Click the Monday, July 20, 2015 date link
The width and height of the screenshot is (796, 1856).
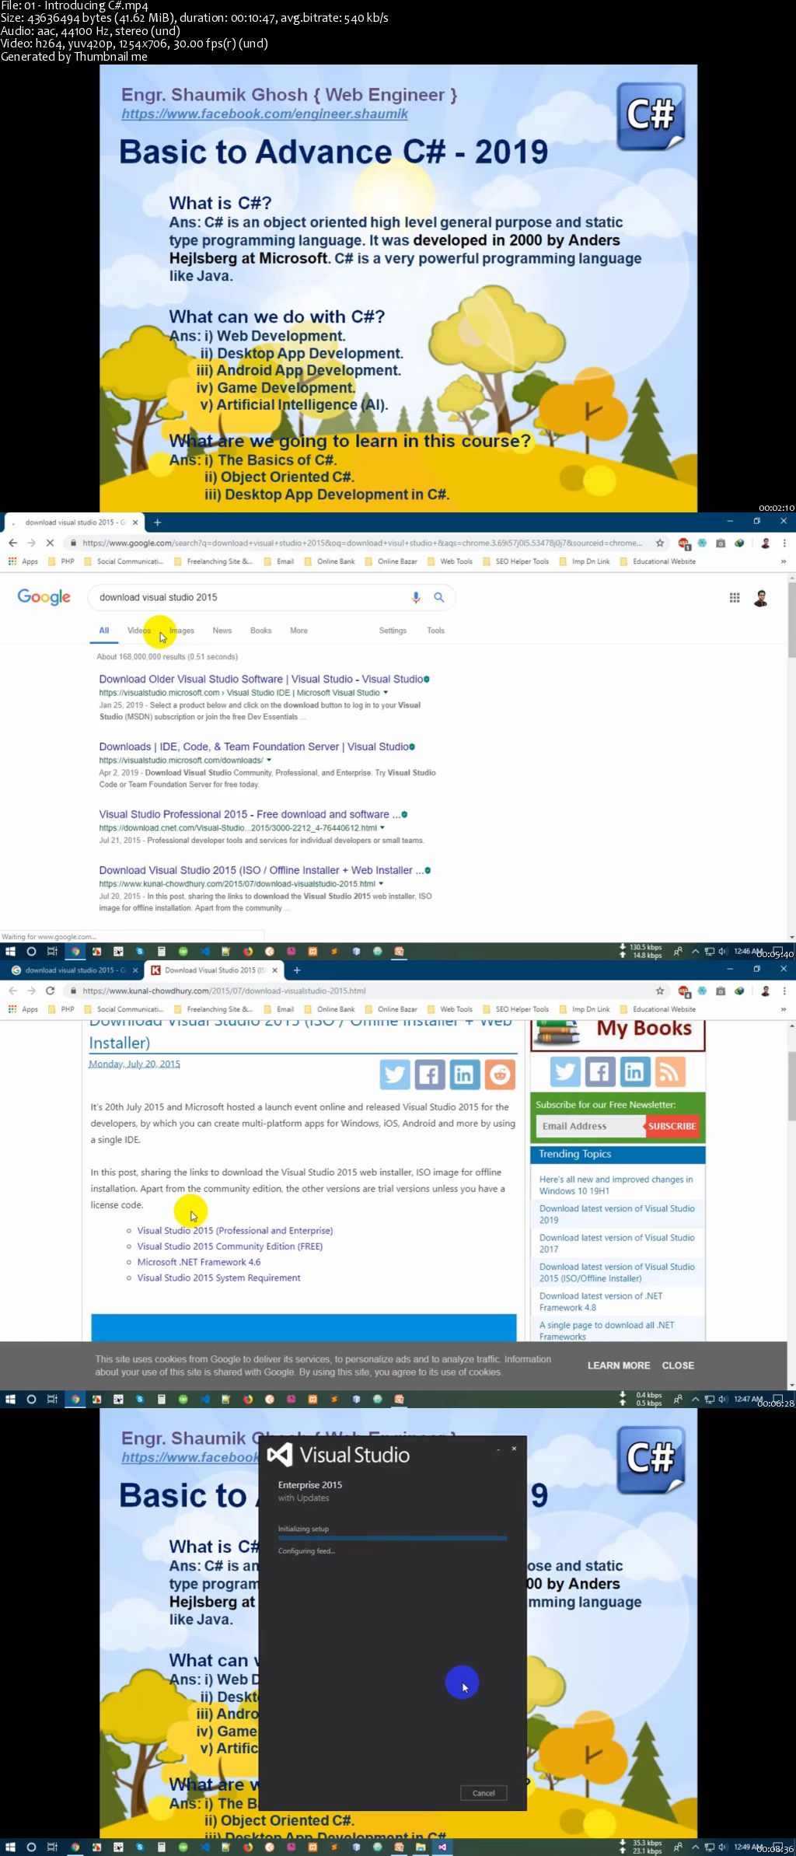pos(134,1064)
